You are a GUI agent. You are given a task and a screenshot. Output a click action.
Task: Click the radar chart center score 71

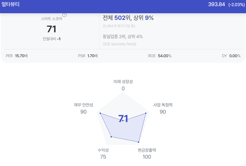[123, 119]
